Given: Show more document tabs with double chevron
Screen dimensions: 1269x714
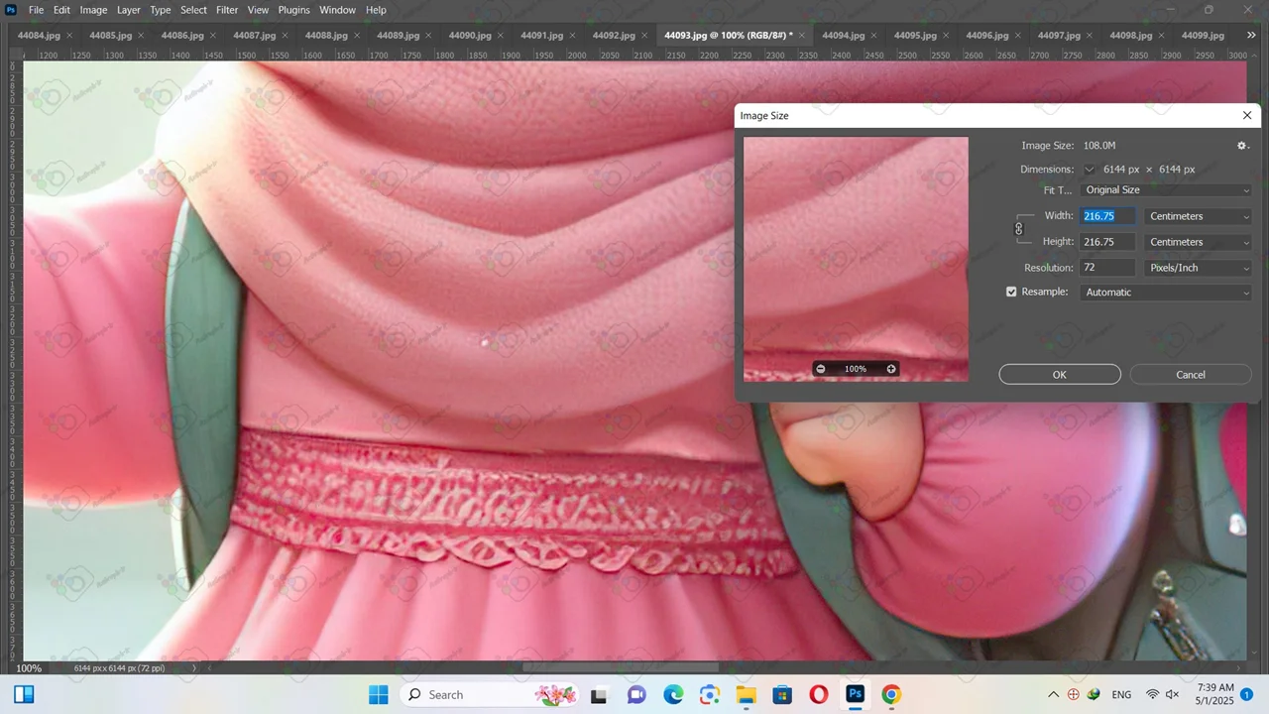Looking at the screenshot, I should [1251, 35].
